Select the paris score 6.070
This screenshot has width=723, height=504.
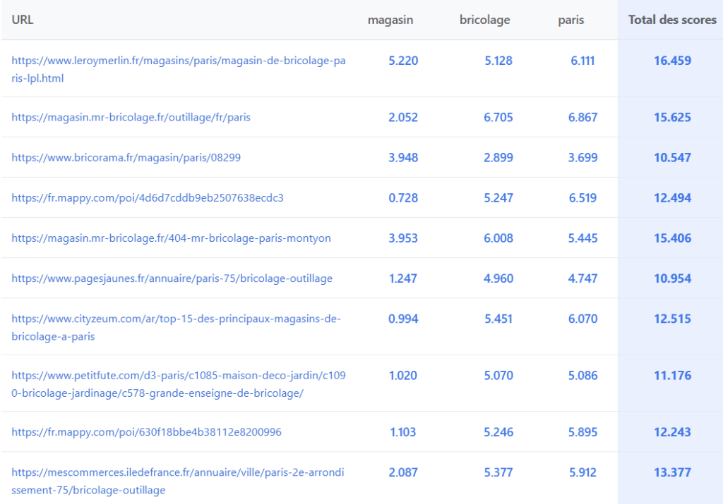(x=582, y=319)
